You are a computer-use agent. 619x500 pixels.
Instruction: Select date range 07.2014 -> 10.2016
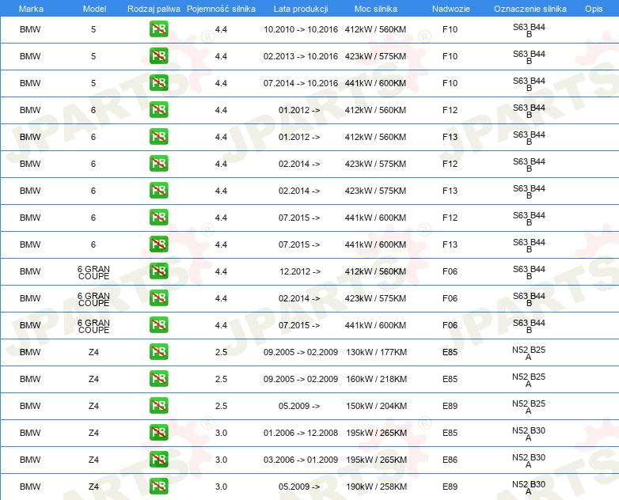pos(301,83)
